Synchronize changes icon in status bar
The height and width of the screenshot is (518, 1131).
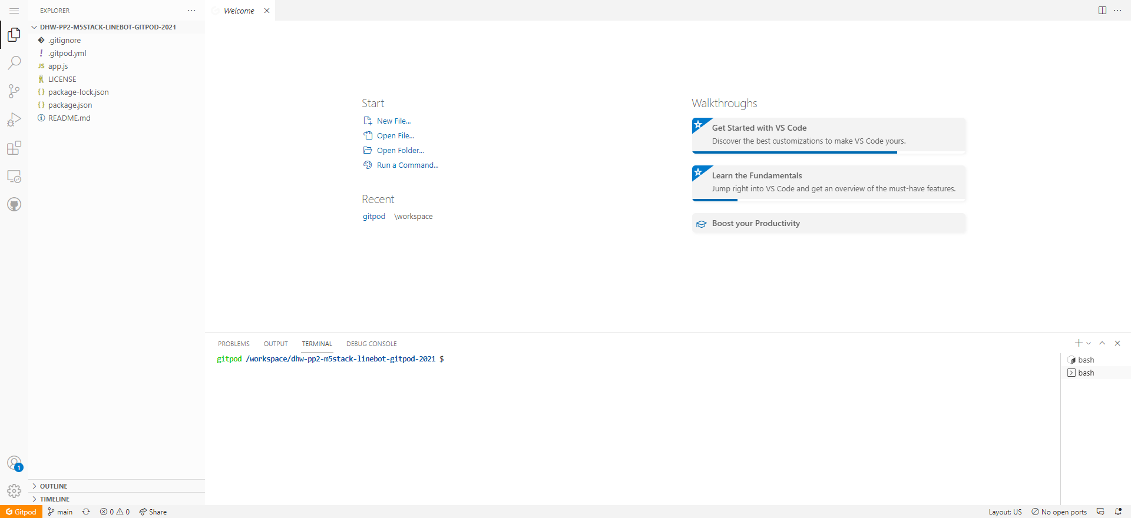tap(86, 512)
